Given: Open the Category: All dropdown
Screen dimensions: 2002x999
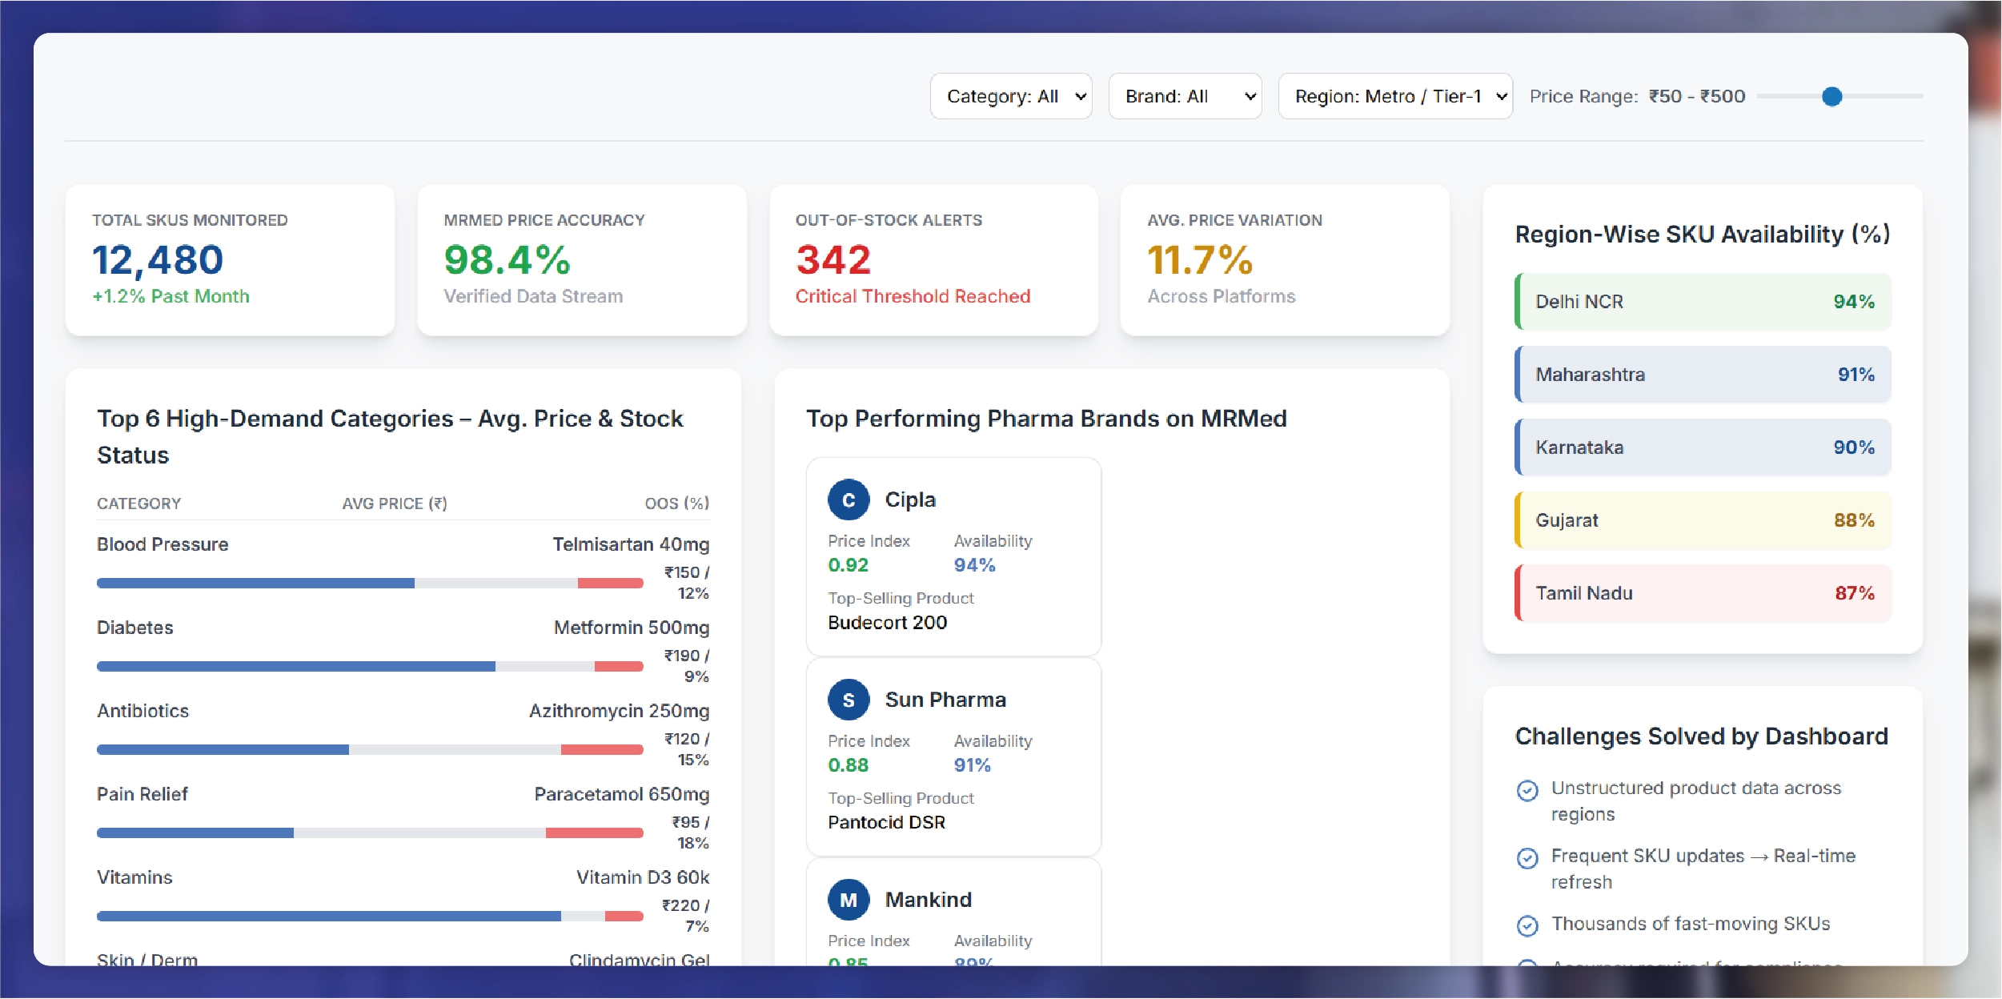Looking at the screenshot, I should pyautogui.click(x=1010, y=97).
